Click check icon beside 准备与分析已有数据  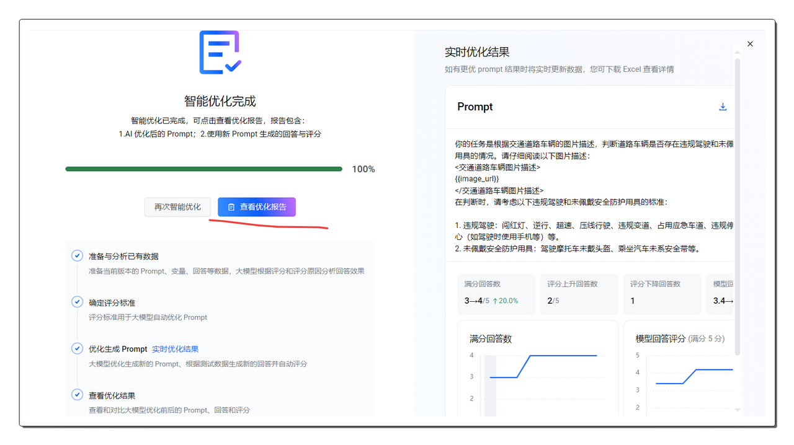pyautogui.click(x=78, y=256)
